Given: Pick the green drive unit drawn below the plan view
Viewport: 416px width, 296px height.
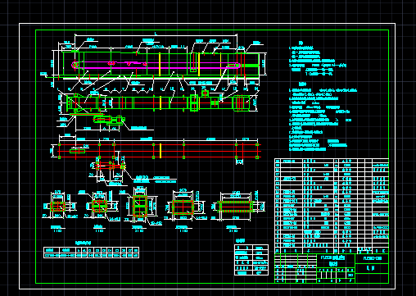Looking at the screenshot, I should [109, 120].
